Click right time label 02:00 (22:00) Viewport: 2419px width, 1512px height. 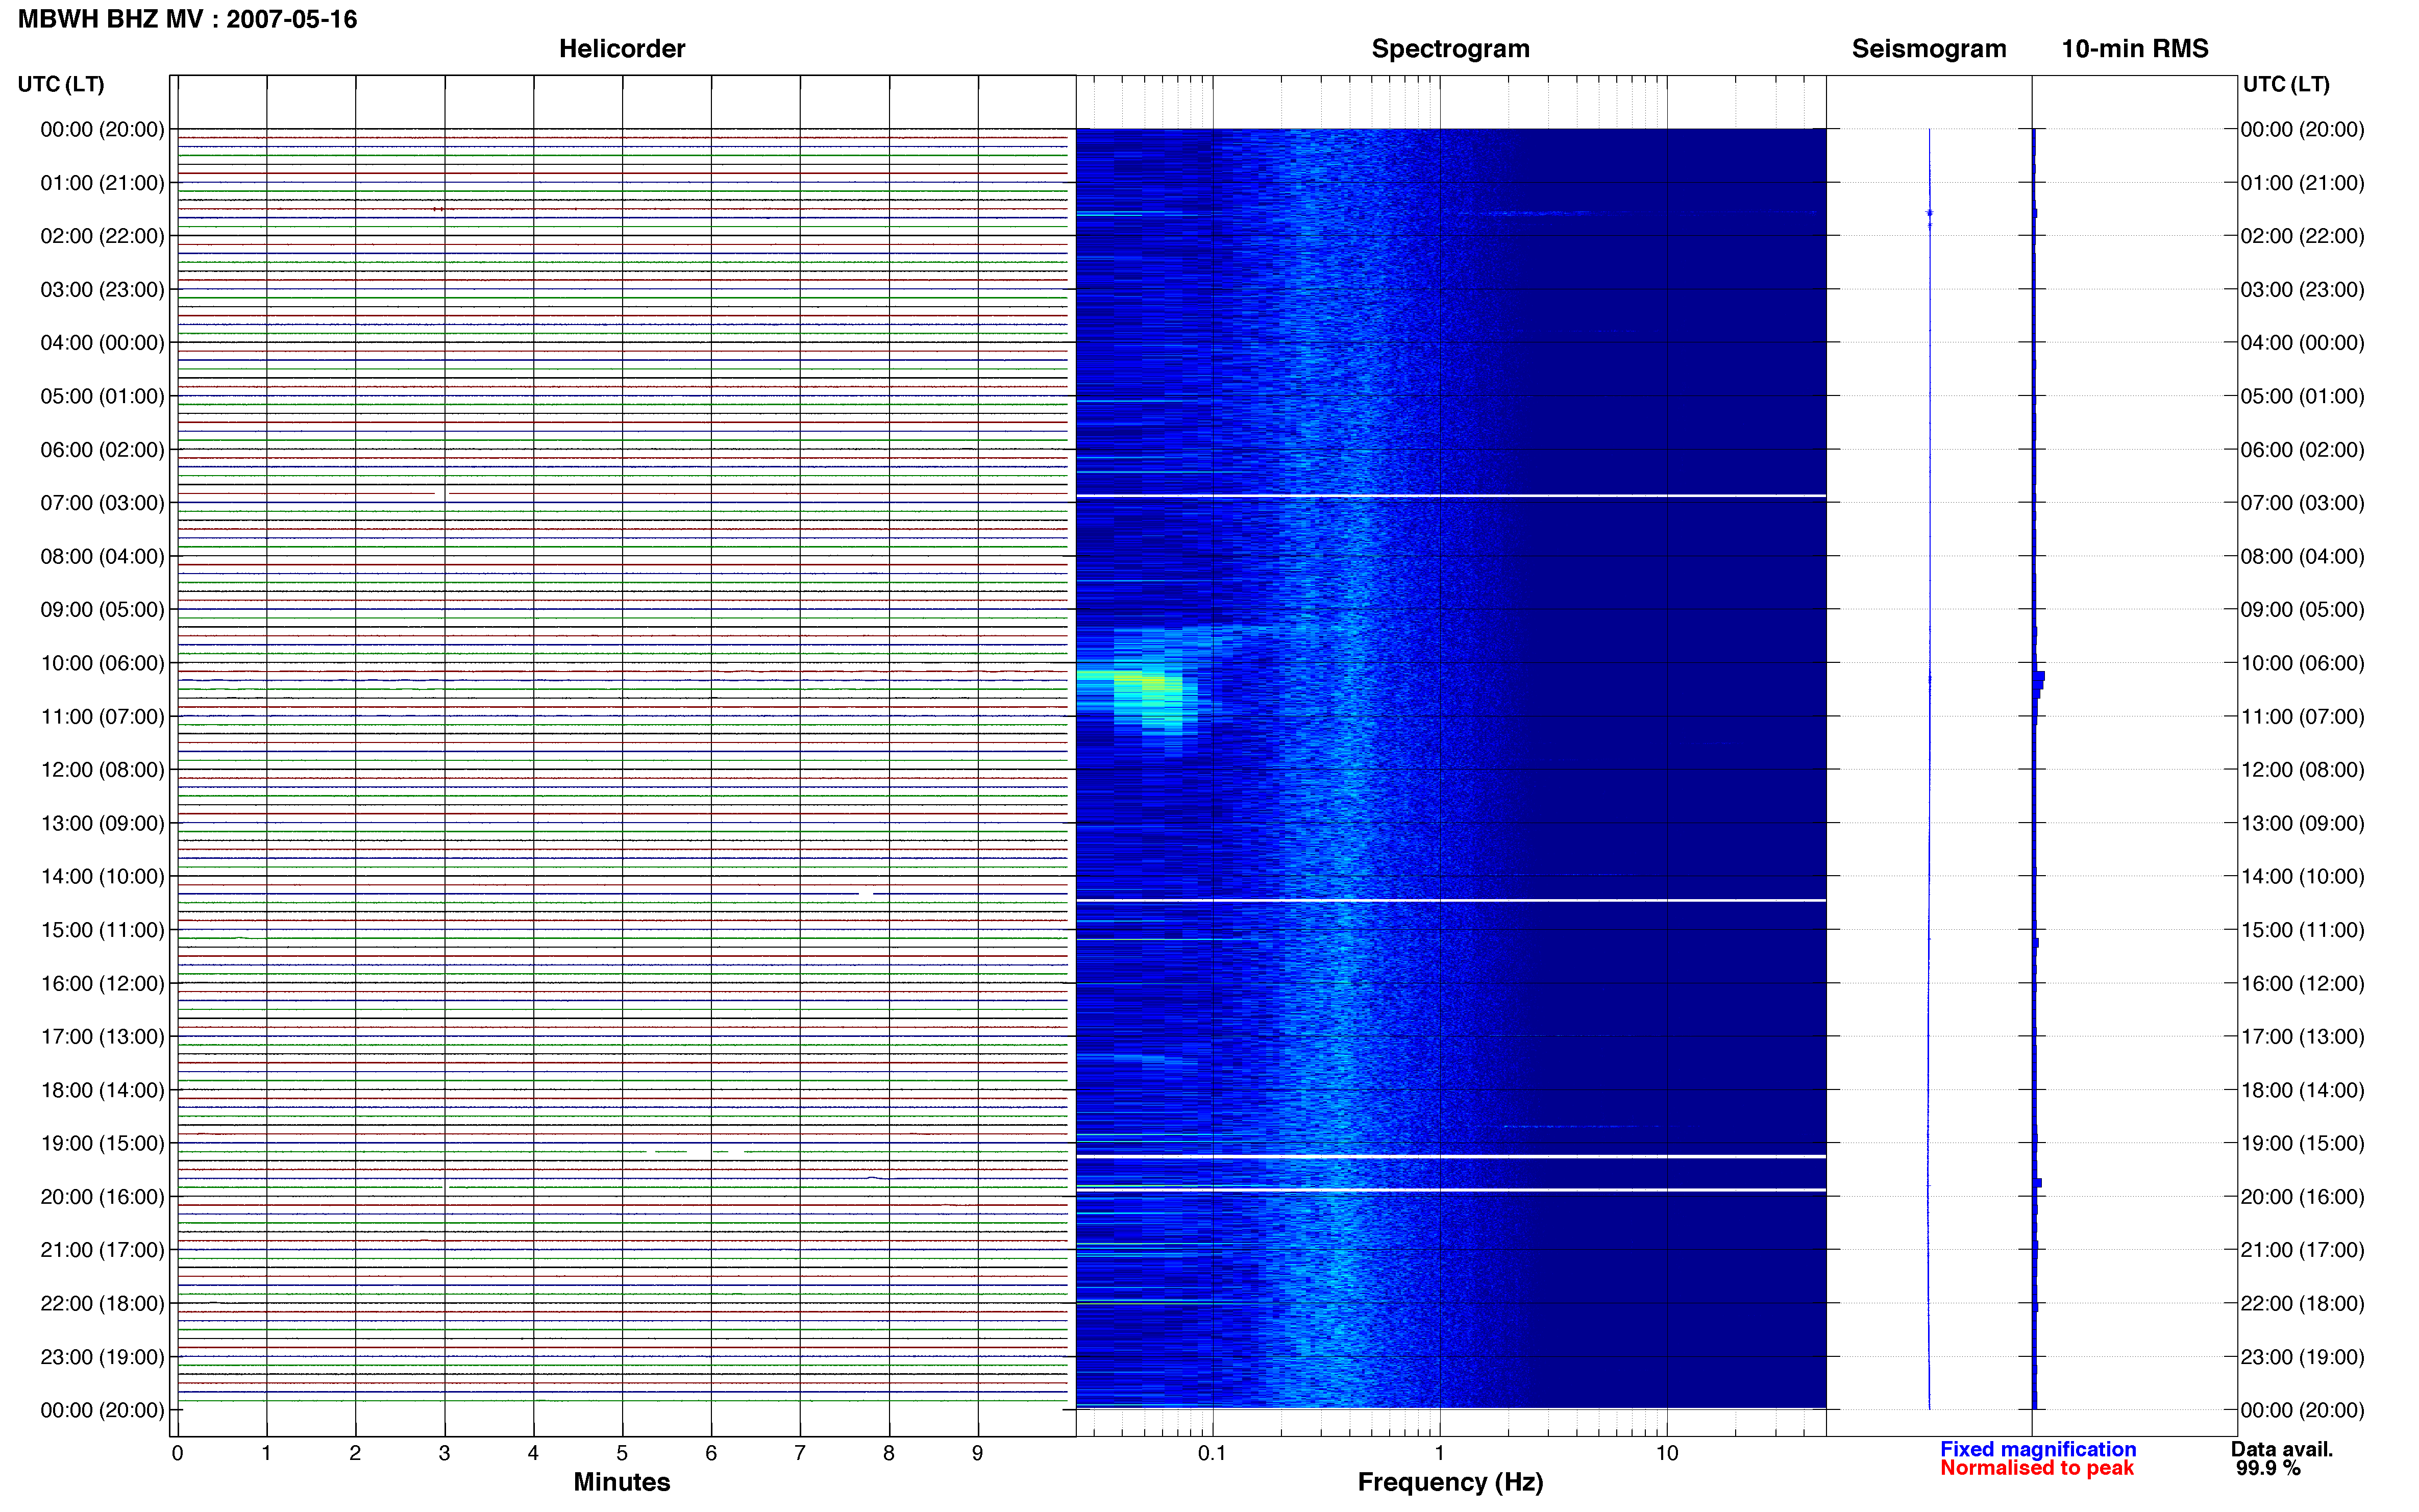2302,236
